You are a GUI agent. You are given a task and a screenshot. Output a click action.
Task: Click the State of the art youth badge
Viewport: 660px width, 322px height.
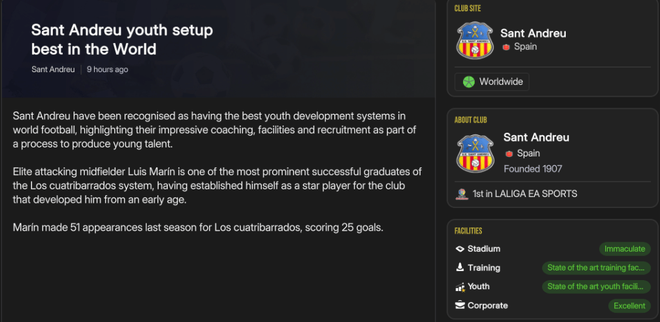coord(595,287)
